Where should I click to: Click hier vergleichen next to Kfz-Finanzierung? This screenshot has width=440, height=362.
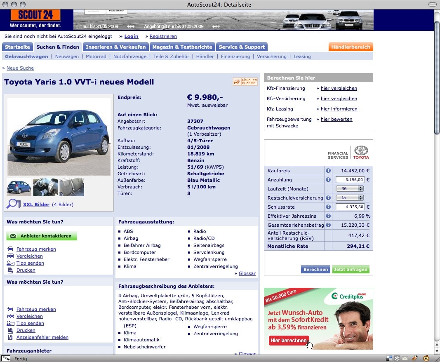(x=339, y=88)
